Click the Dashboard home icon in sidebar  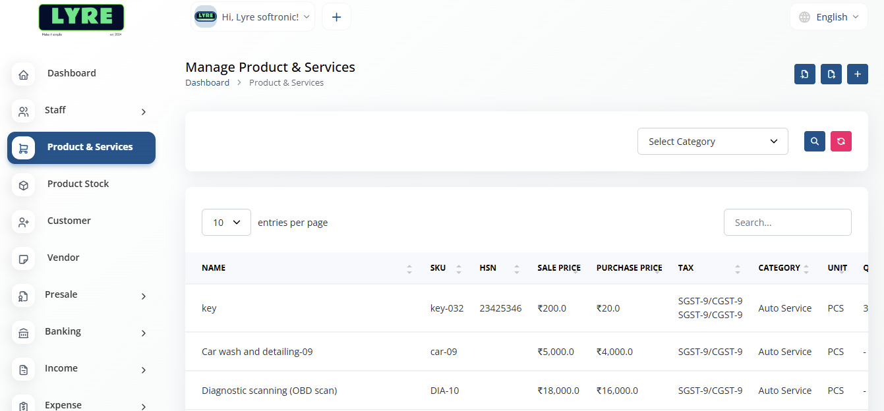pyautogui.click(x=24, y=75)
